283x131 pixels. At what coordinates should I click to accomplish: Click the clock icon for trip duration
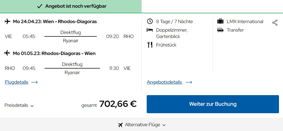150,22
